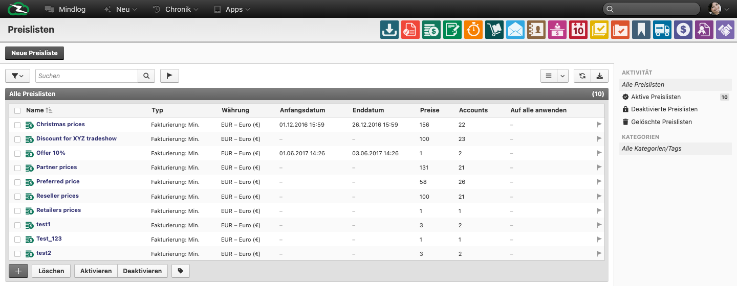Open the Reseller prices price list
Viewport: 737px width, 286px height.
57,196
